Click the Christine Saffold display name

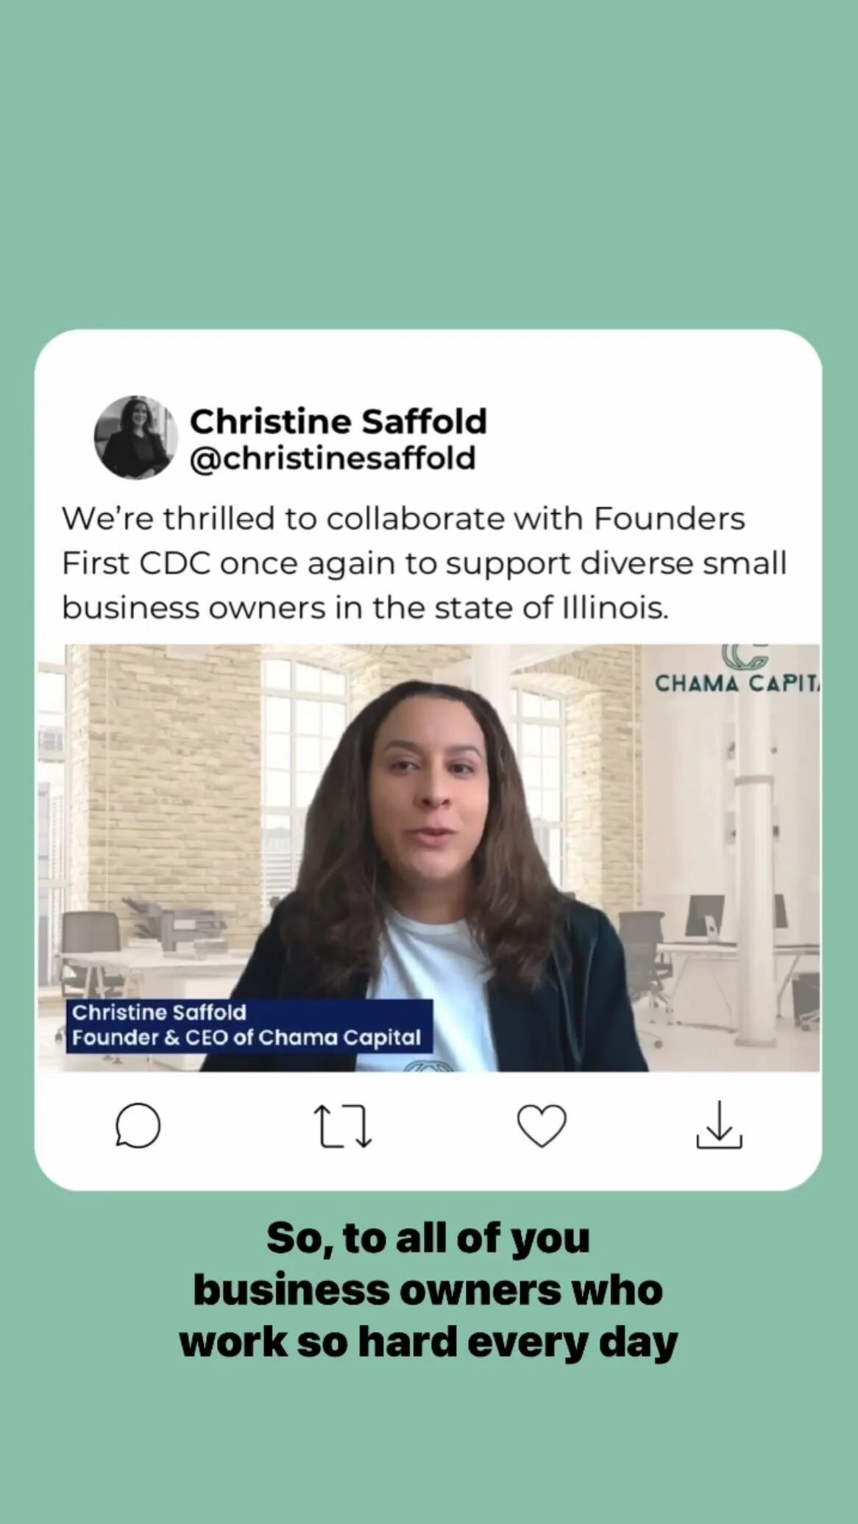coord(338,421)
